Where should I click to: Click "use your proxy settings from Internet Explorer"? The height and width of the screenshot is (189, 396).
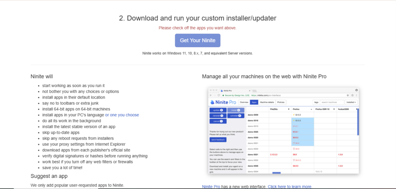(x=84, y=144)
